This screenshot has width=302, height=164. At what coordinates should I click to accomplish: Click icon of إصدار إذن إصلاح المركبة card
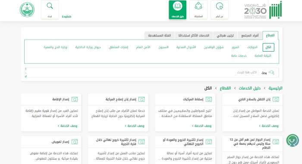click(142, 99)
